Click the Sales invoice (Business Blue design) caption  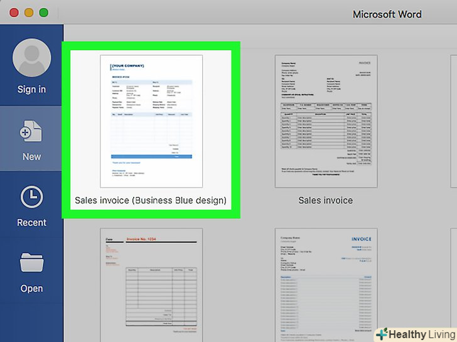tap(151, 200)
